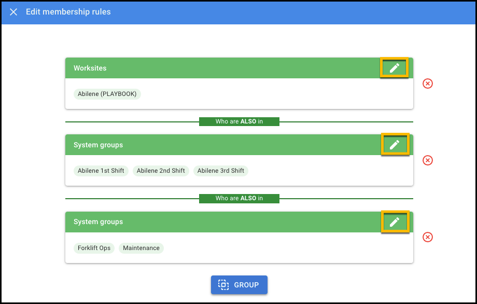
Task: Select the Abilene (PLAYBOOK) chip
Action: click(107, 94)
